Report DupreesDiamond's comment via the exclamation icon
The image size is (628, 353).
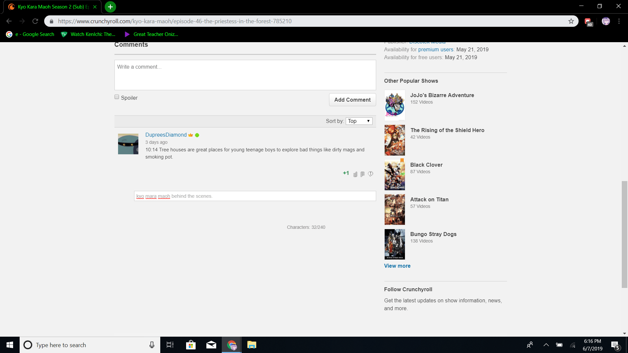[370, 174]
